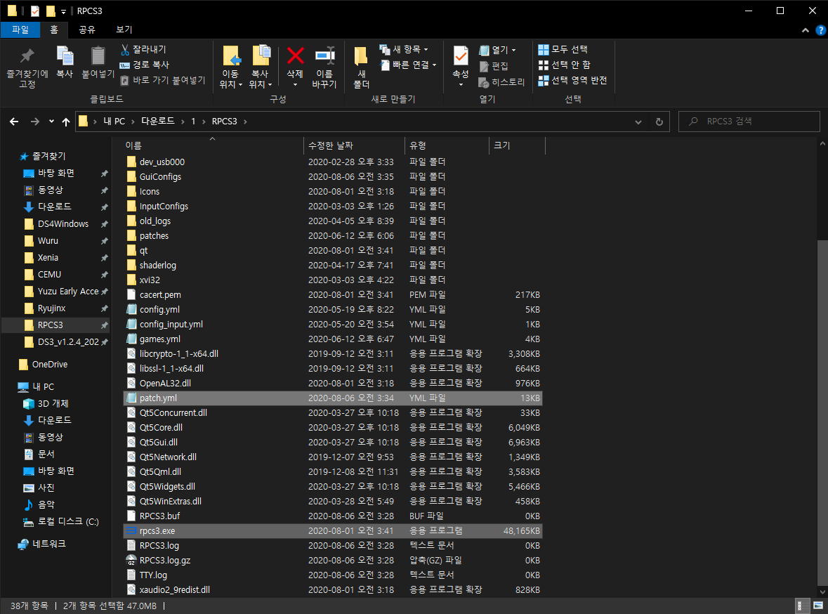The height and width of the screenshot is (614, 828).
Task: Click 경로 복사 in clipboard group
Action: click(x=144, y=65)
